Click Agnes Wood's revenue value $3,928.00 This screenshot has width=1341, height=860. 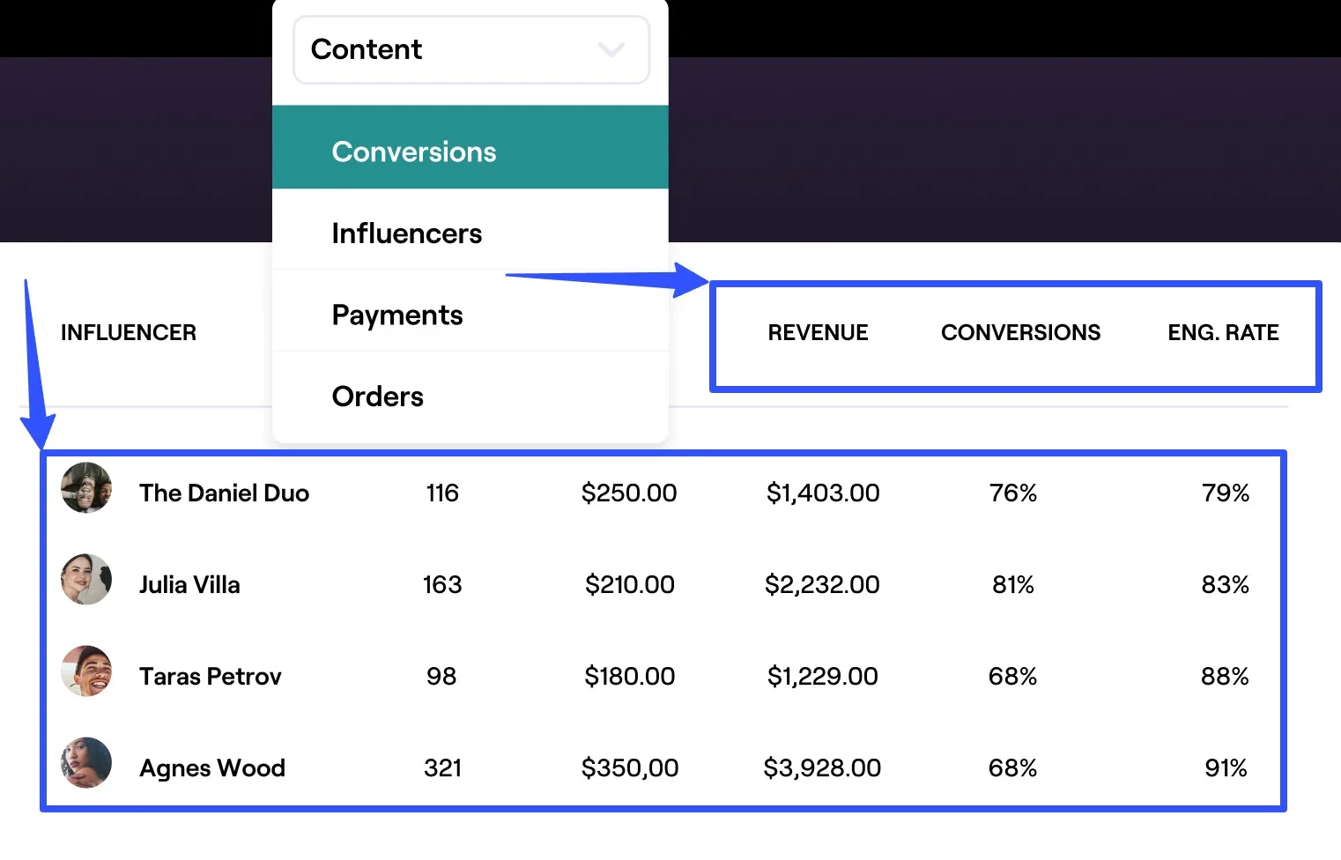coord(822,767)
